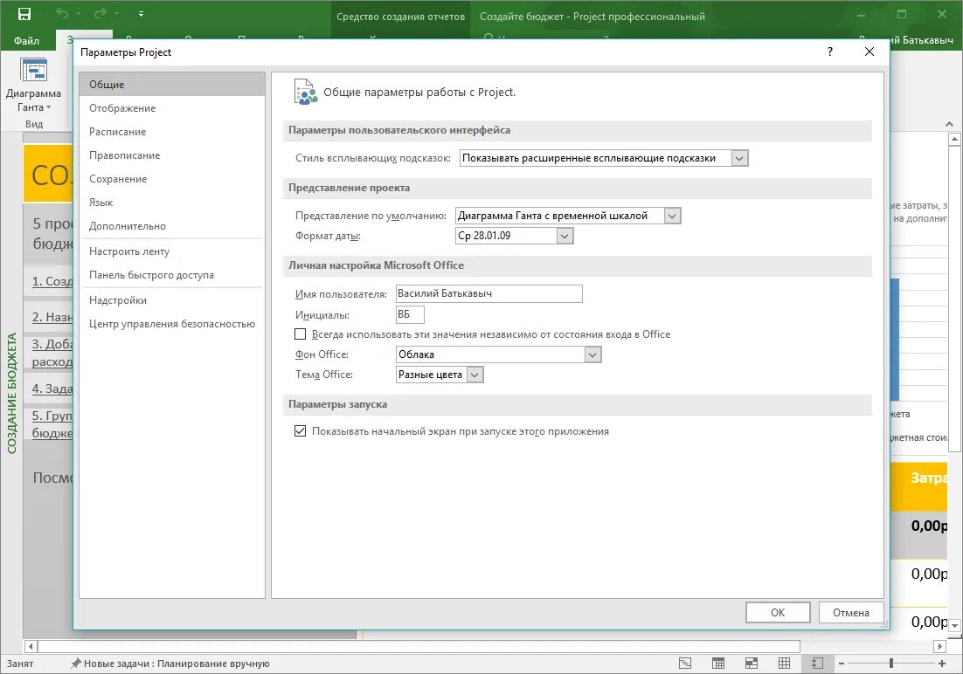Click the Инициалы input field
This screenshot has height=674, width=963.
pos(410,314)
